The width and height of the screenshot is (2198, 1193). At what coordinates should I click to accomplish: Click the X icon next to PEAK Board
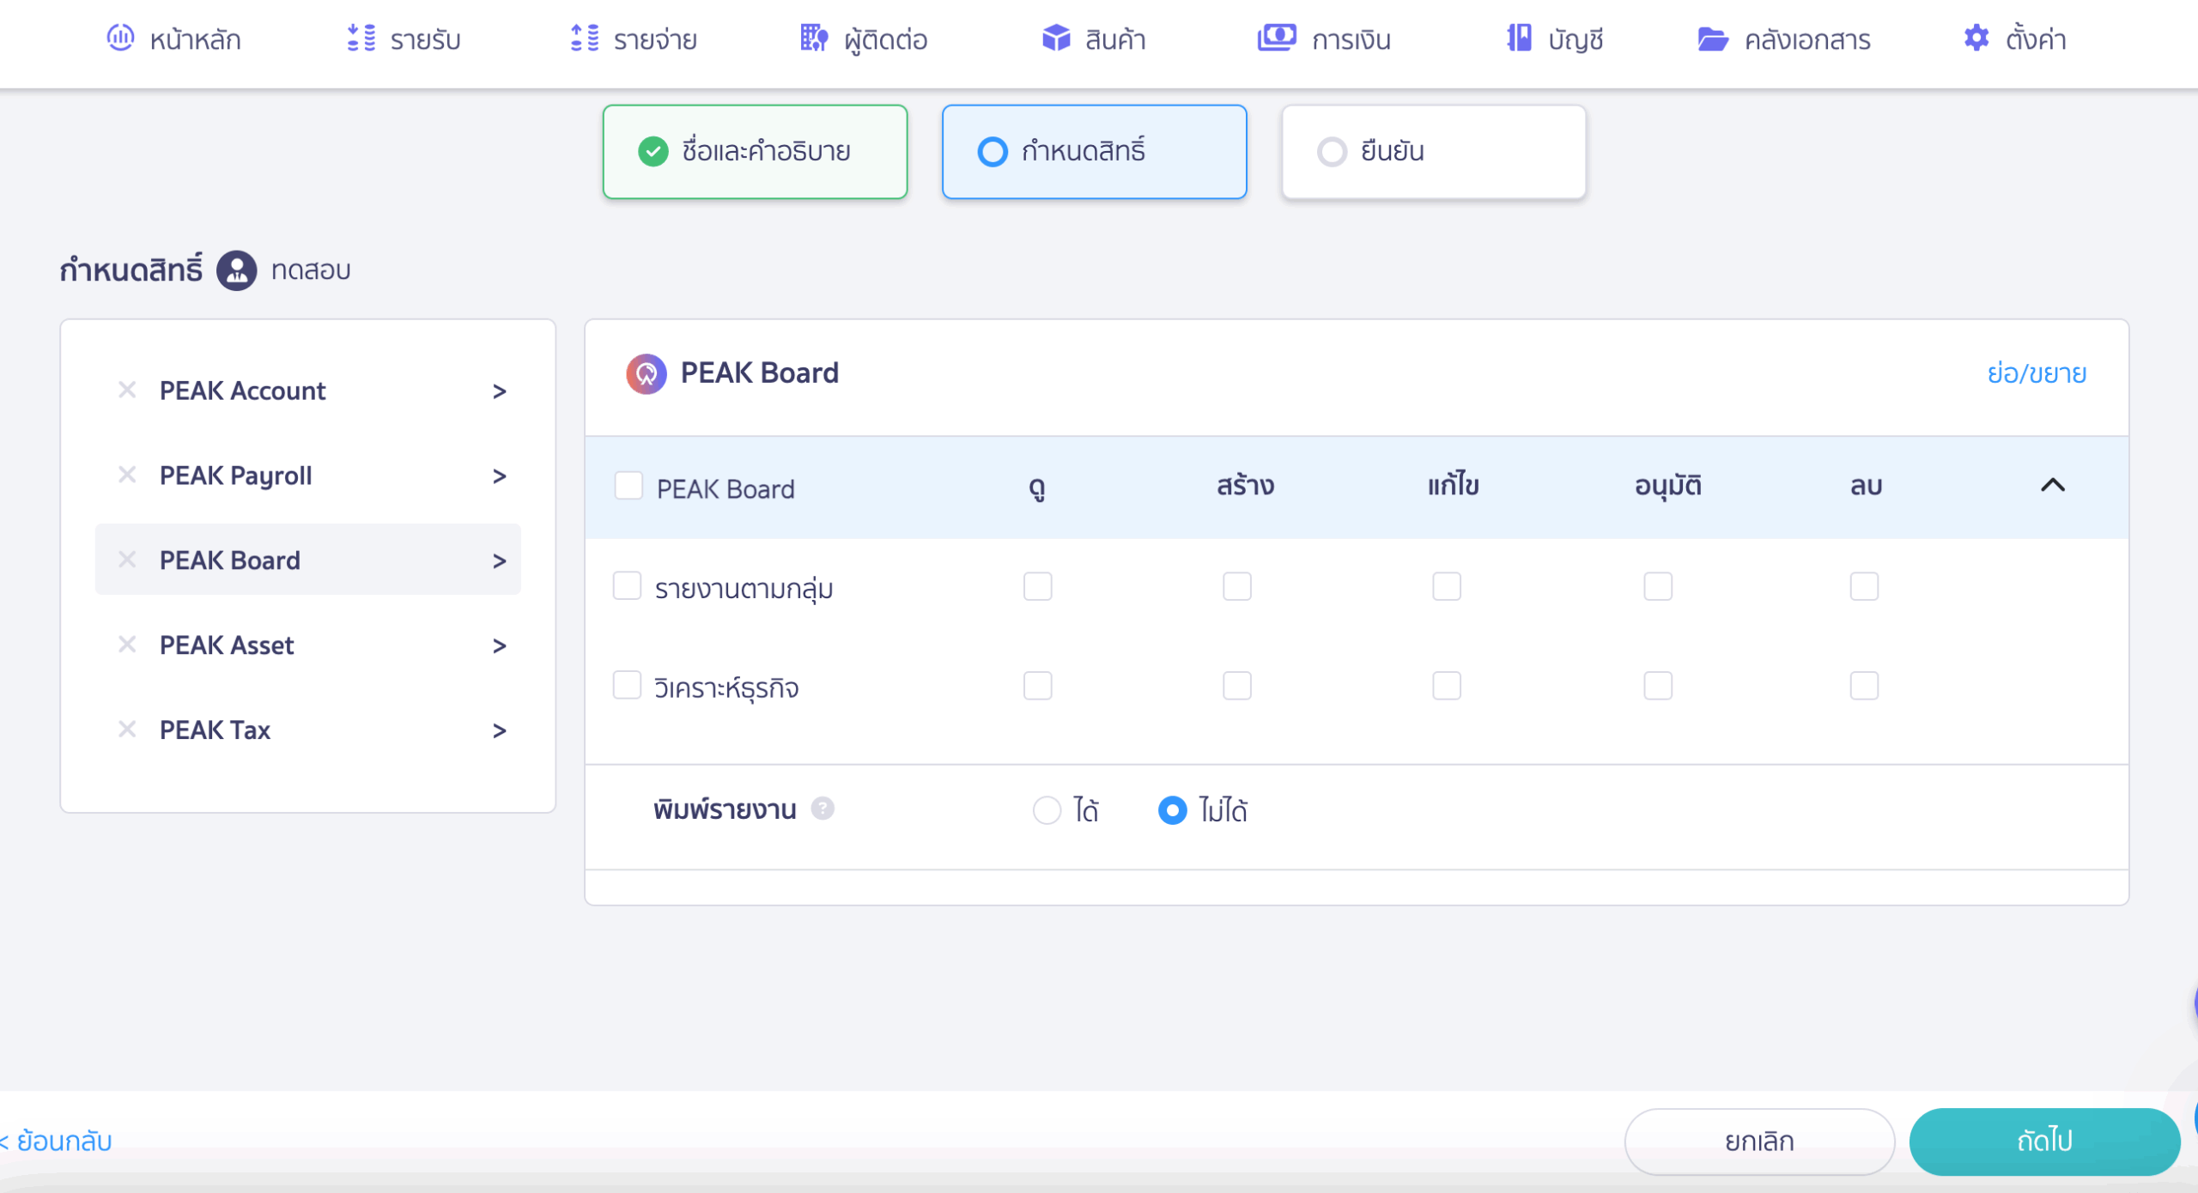click(127, 560)
